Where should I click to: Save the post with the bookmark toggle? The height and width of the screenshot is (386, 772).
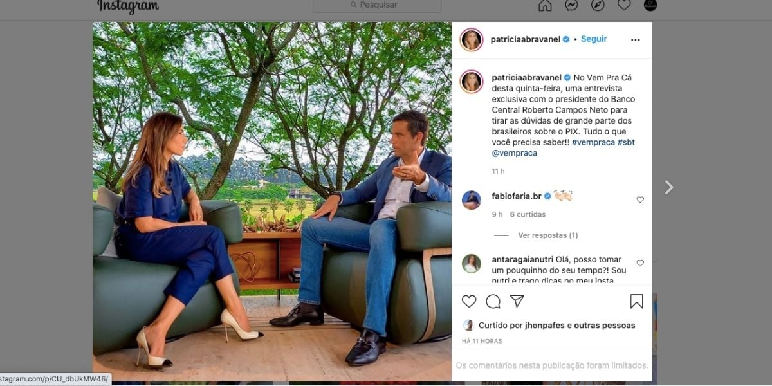(x=637, y=300)
